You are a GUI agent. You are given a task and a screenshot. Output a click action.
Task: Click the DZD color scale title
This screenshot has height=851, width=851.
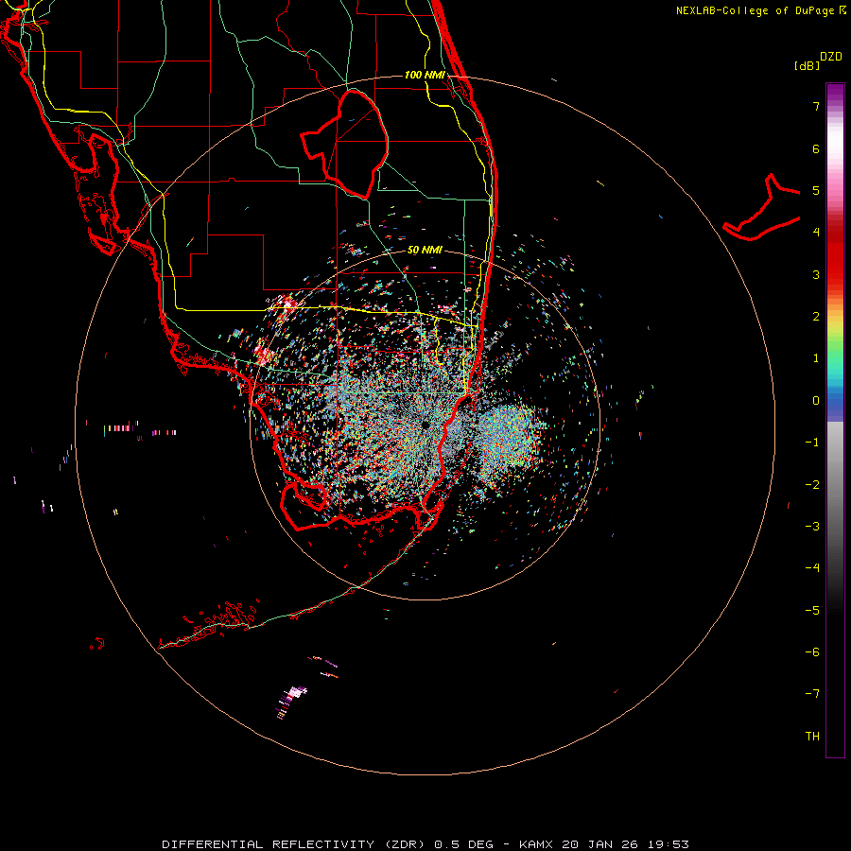[831, 57]
